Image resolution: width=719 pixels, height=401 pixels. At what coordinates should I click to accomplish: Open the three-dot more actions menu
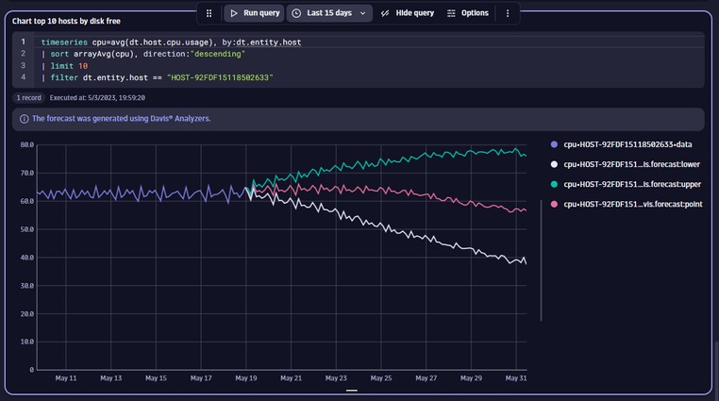tap(508, 13)
